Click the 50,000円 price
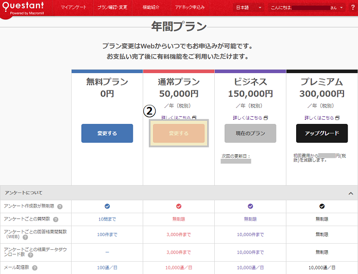358x274 pixels. tap(179, 94)
